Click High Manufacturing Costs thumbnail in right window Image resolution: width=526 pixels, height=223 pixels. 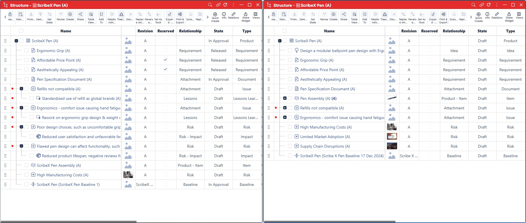pos(392,127)
